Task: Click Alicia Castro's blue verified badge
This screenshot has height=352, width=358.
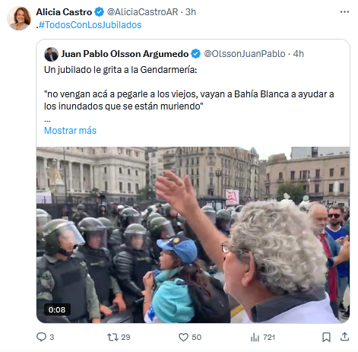Action: tap(99, 12)
